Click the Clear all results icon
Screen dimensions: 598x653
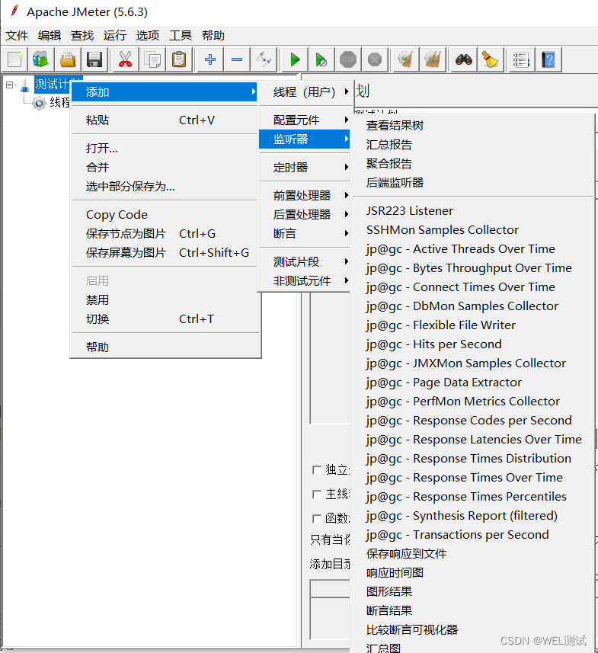point(433,59)
